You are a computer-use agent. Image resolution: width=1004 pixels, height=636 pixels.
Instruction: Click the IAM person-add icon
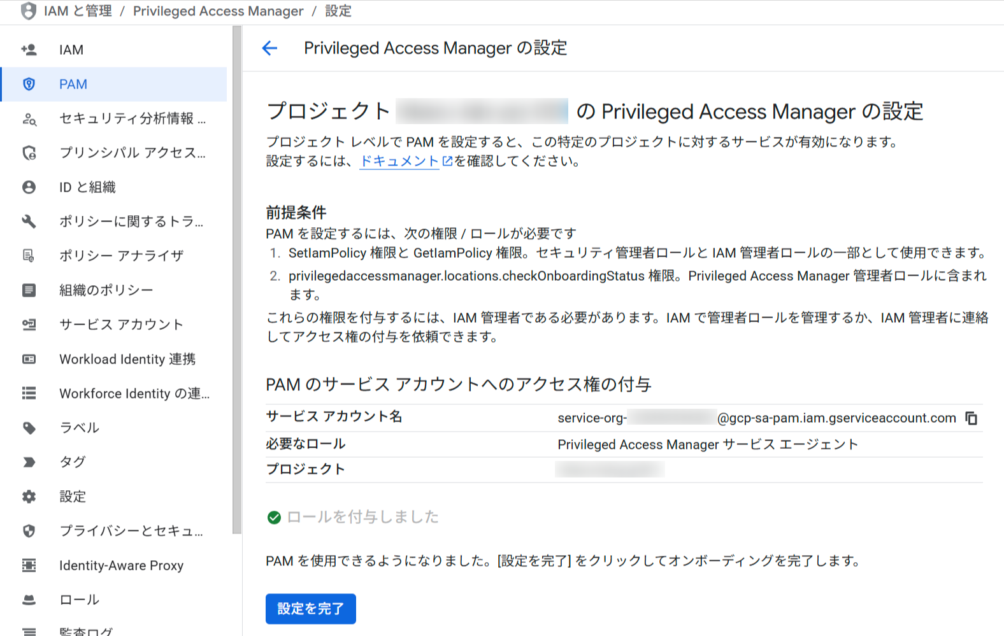click(29, 50)
